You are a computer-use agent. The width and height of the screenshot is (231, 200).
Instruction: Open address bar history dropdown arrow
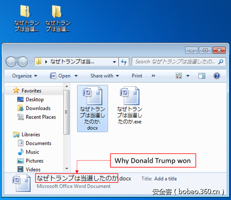(x=115, y=62)
